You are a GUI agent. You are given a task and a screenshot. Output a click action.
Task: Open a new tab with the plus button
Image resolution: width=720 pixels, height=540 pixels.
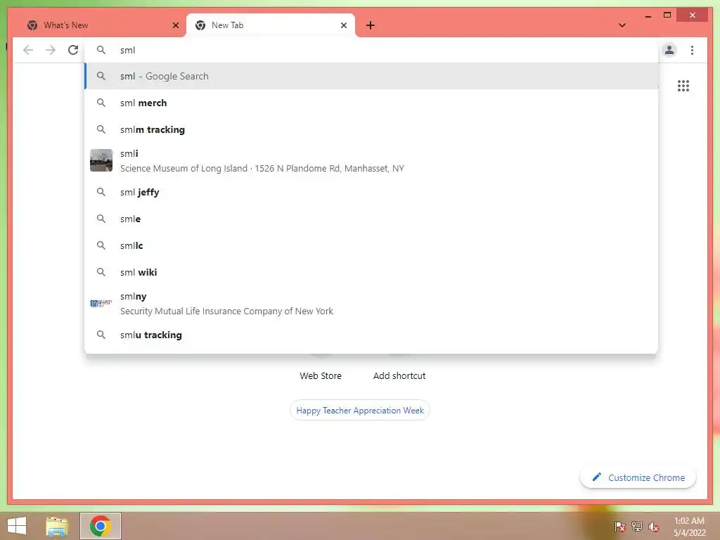[371, 26]
